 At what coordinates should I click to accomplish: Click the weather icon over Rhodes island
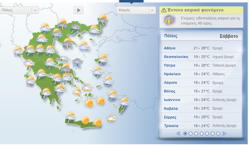pos(124,102)
